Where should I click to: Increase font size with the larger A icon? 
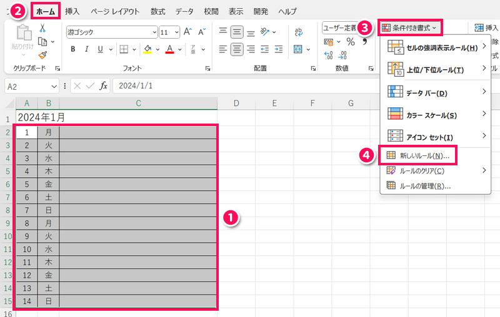(187, 31)
